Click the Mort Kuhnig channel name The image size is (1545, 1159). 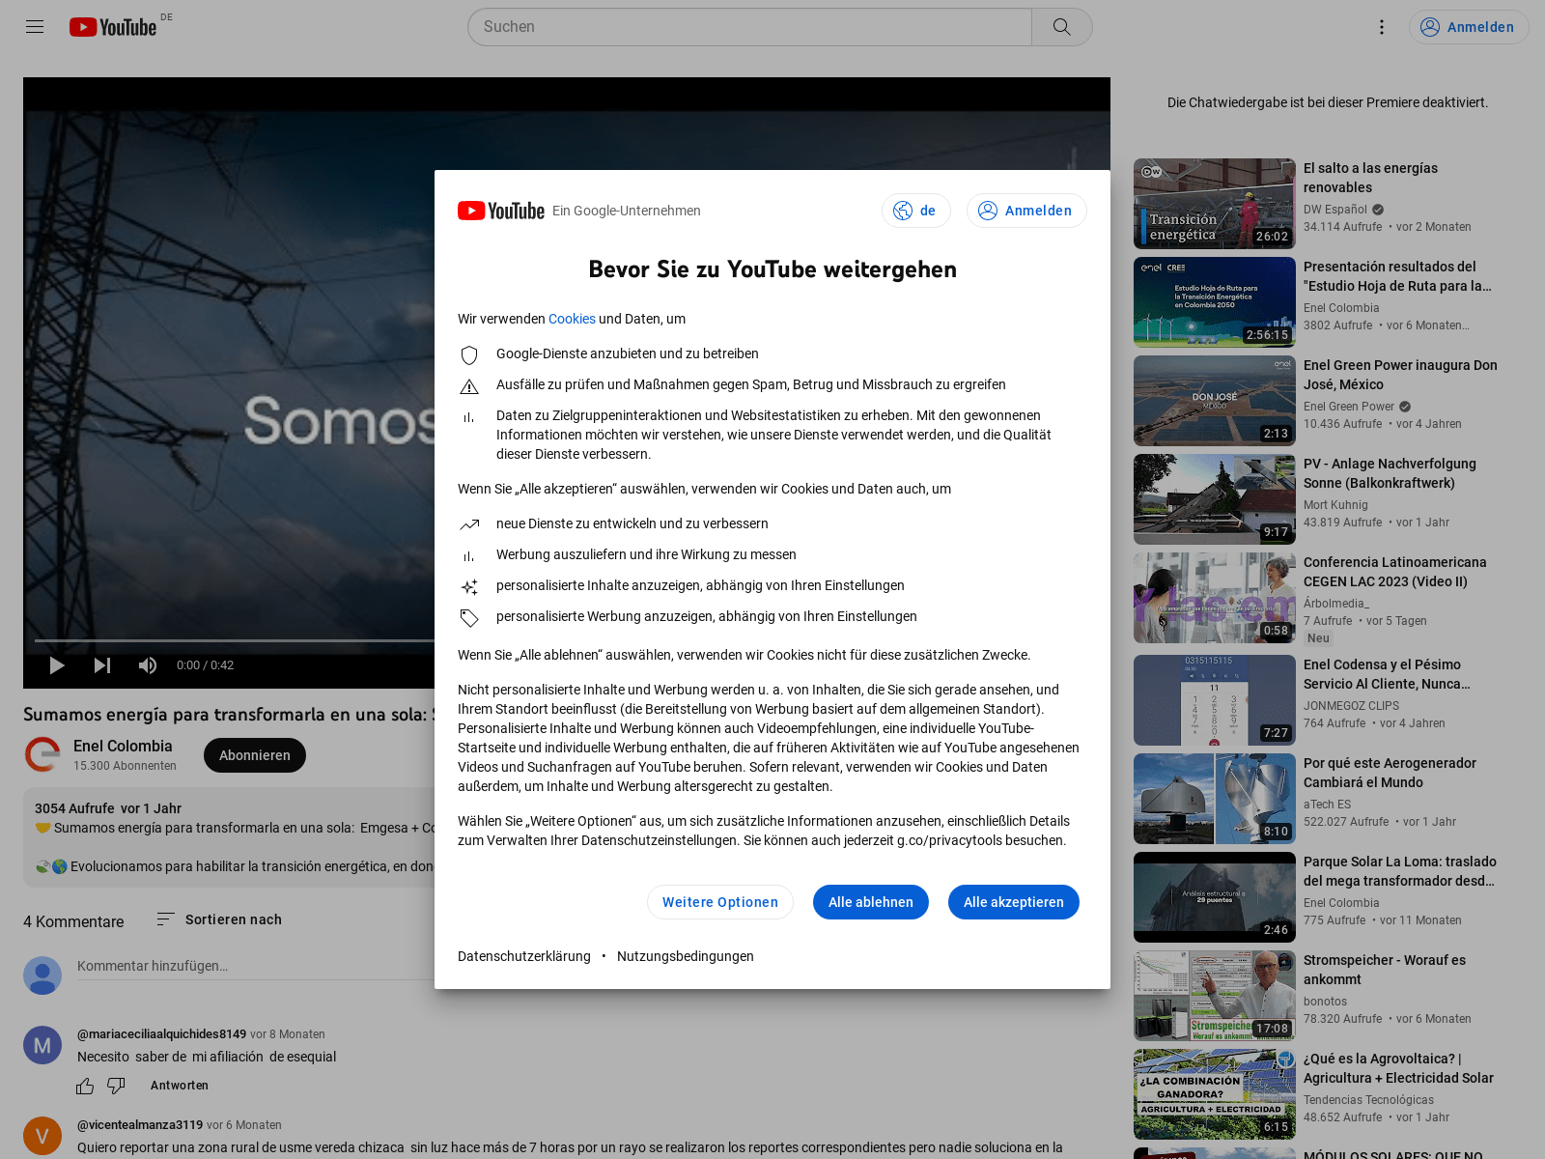click(x=1335, y=505)
